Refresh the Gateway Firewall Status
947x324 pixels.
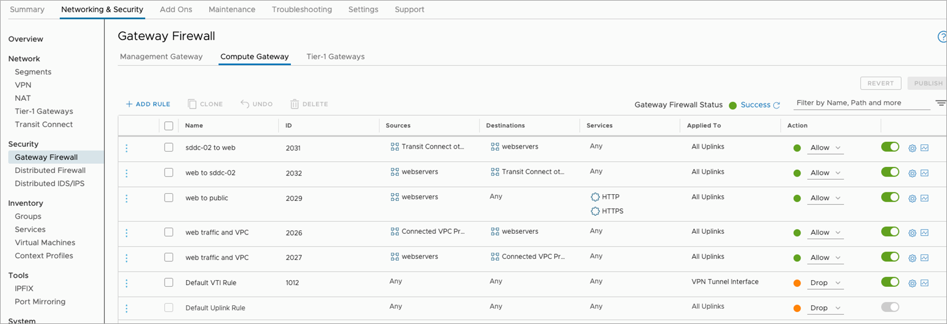(776, 105)
